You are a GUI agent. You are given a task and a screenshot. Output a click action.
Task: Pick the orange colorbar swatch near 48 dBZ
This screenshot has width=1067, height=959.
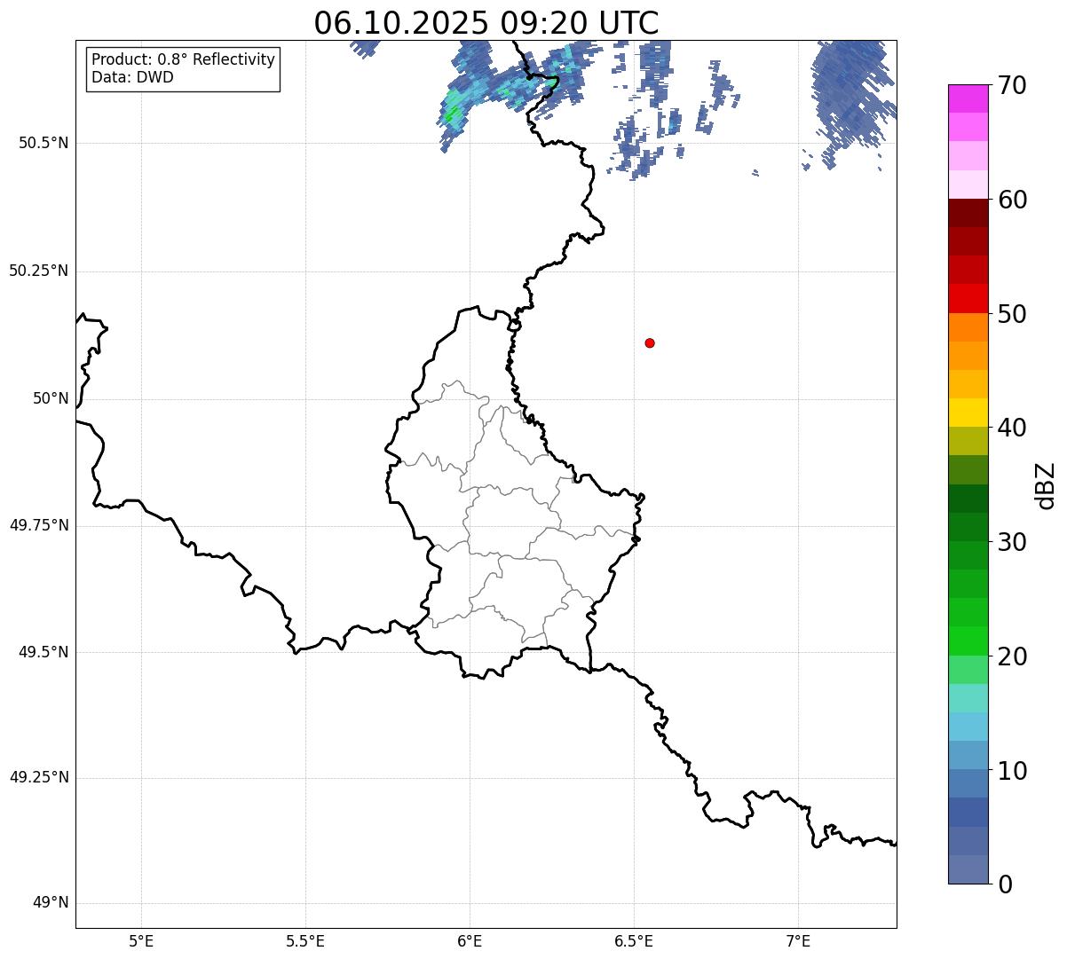(968, 327)
